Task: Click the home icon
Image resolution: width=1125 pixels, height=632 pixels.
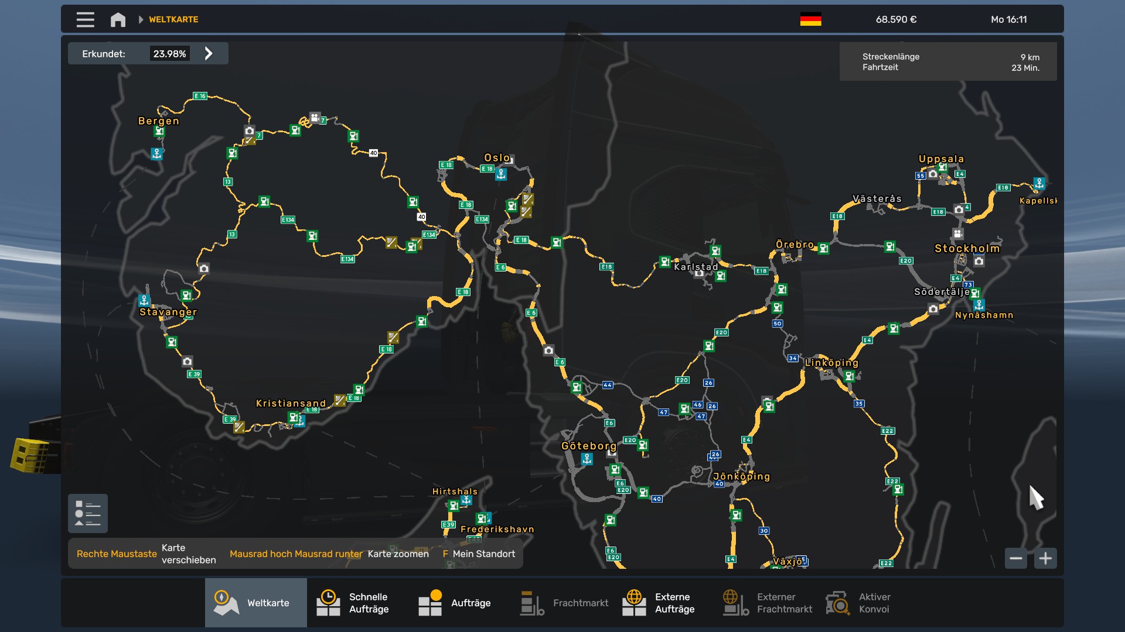Action: (x=118, y=20)
